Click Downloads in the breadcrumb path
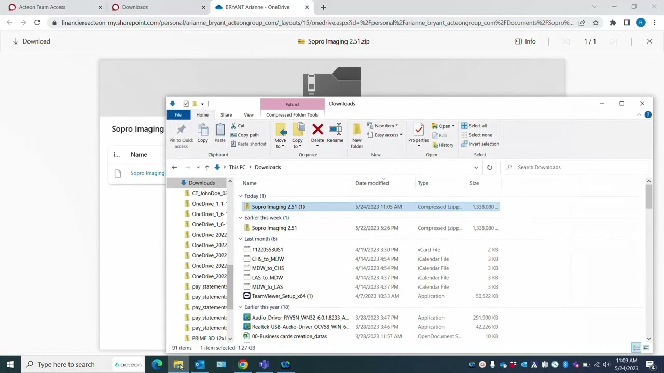Image resolution: width=664 pixels, height=373 pixels. tap(268, 167)
